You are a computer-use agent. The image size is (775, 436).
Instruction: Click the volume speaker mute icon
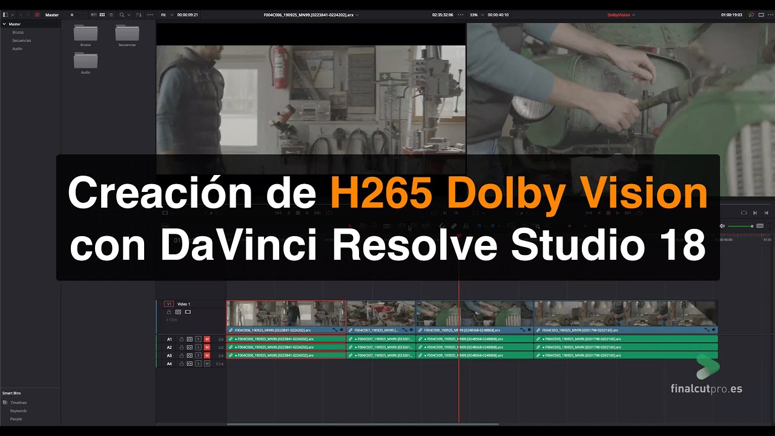[x=722, y=226]
